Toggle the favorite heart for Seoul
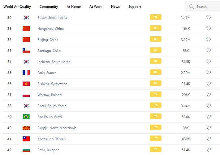This screenshot has width=220, height=155. tap(209, 106)
